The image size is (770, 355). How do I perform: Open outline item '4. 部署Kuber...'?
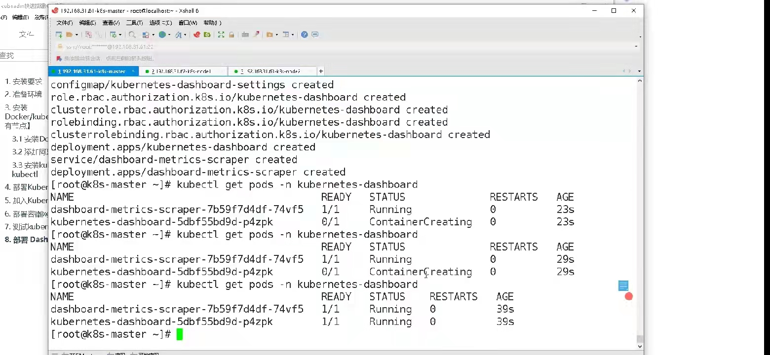26,187
